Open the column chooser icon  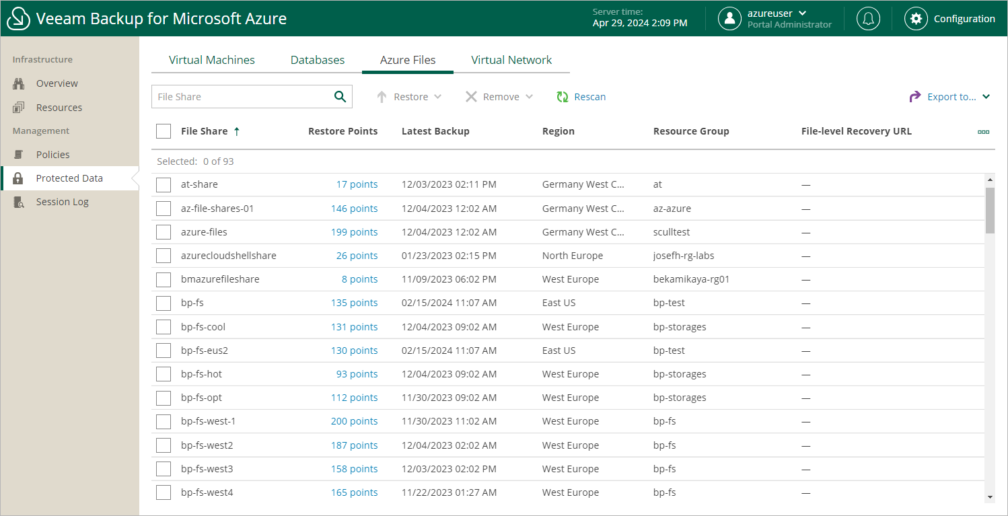[984, 132]
